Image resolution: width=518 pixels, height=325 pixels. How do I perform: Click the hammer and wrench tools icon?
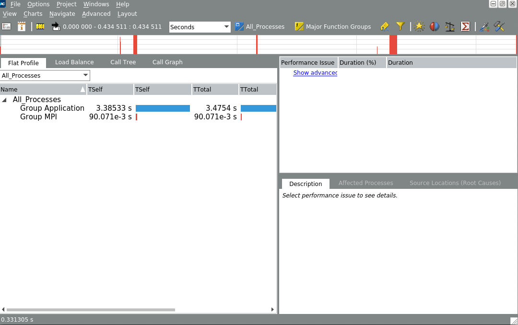point(499,26)
